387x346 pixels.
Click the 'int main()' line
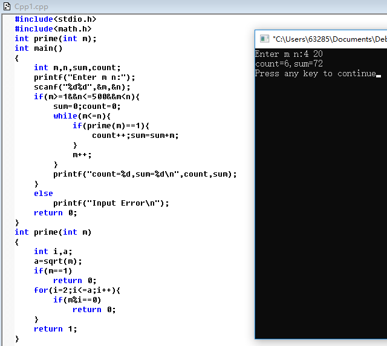39,48
